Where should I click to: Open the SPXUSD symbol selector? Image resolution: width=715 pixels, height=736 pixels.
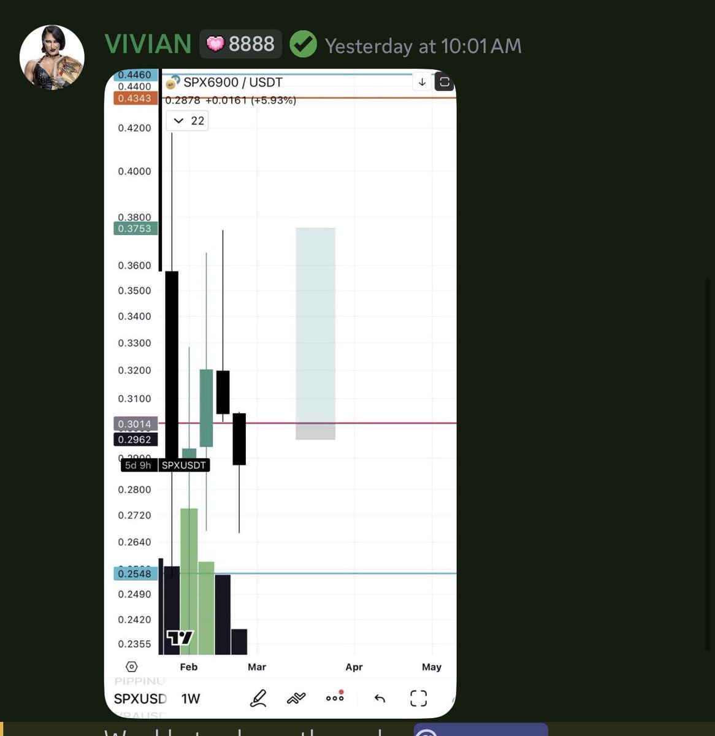[140, 699]
